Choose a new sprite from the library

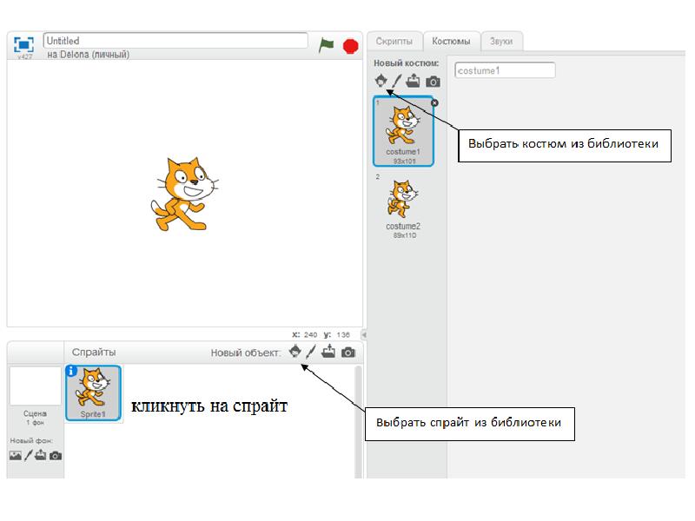295,352
